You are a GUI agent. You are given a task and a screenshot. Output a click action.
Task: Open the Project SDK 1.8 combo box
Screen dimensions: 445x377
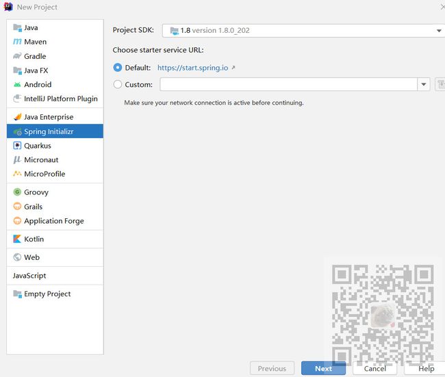click(x=303, y=31)
